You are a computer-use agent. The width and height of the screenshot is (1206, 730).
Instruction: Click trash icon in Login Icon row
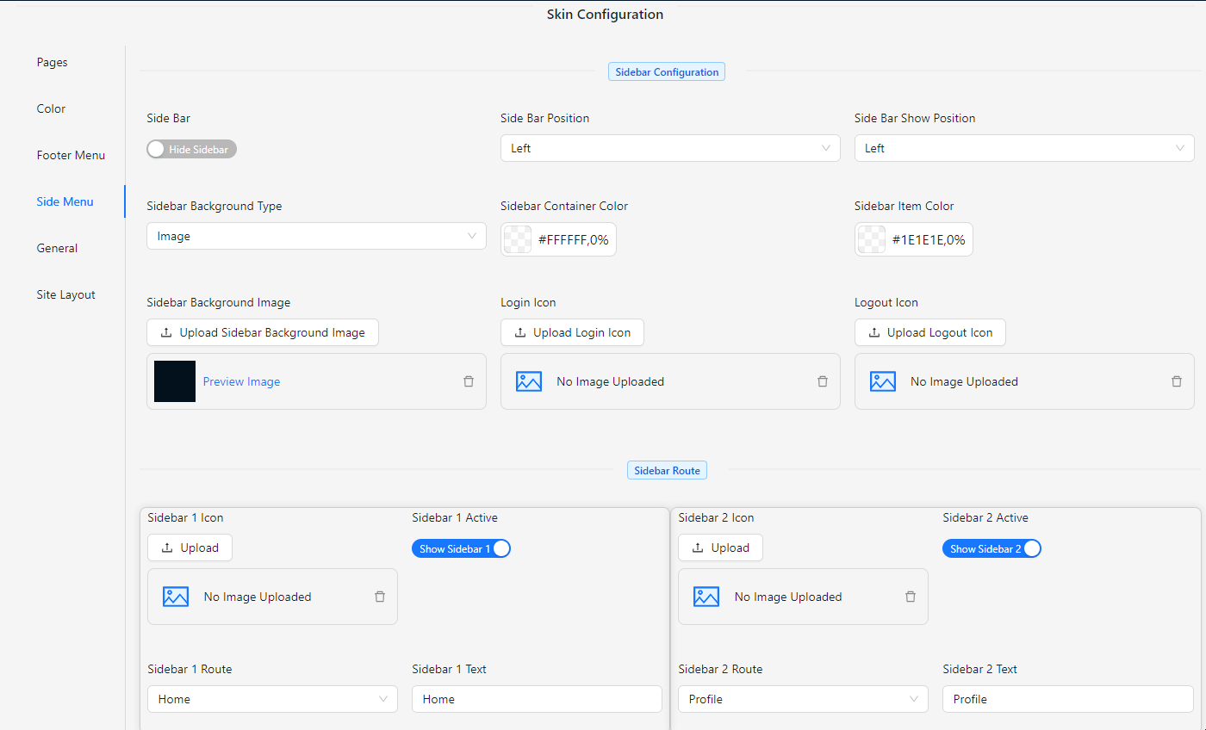[x=823, y=381]
